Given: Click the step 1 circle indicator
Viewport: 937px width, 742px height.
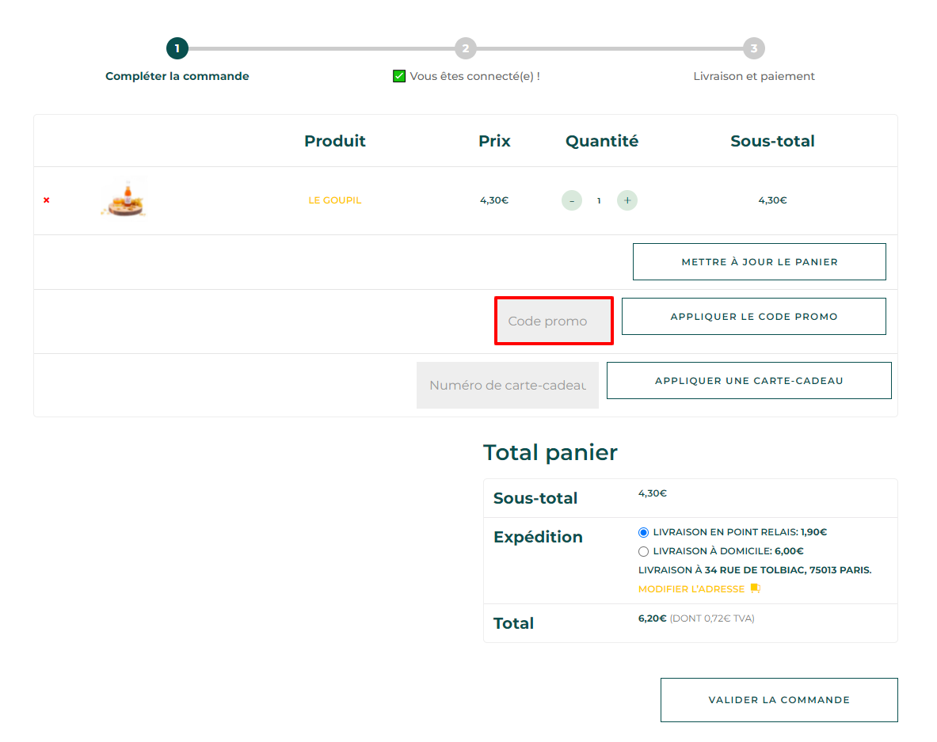Looking at the screenshot, I should [177, 48].
